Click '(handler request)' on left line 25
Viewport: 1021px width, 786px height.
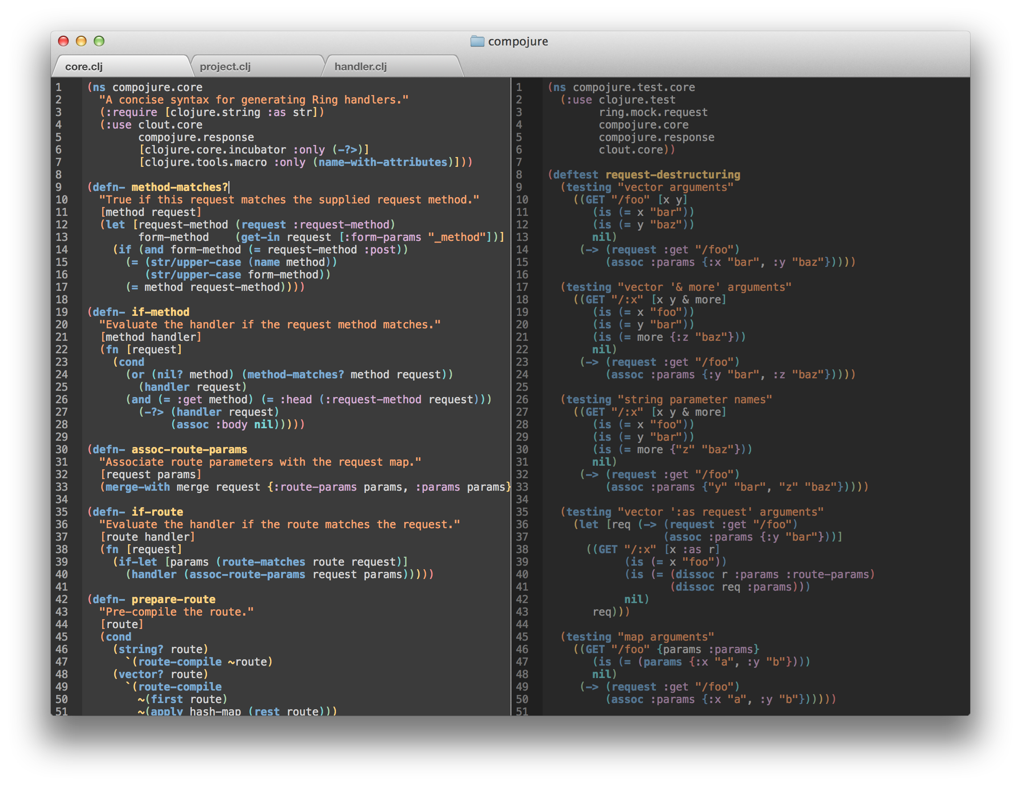click(193, 387)
